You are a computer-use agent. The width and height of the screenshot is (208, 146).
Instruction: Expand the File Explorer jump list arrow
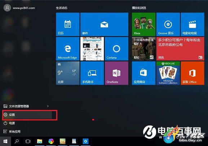click(48, 106)
